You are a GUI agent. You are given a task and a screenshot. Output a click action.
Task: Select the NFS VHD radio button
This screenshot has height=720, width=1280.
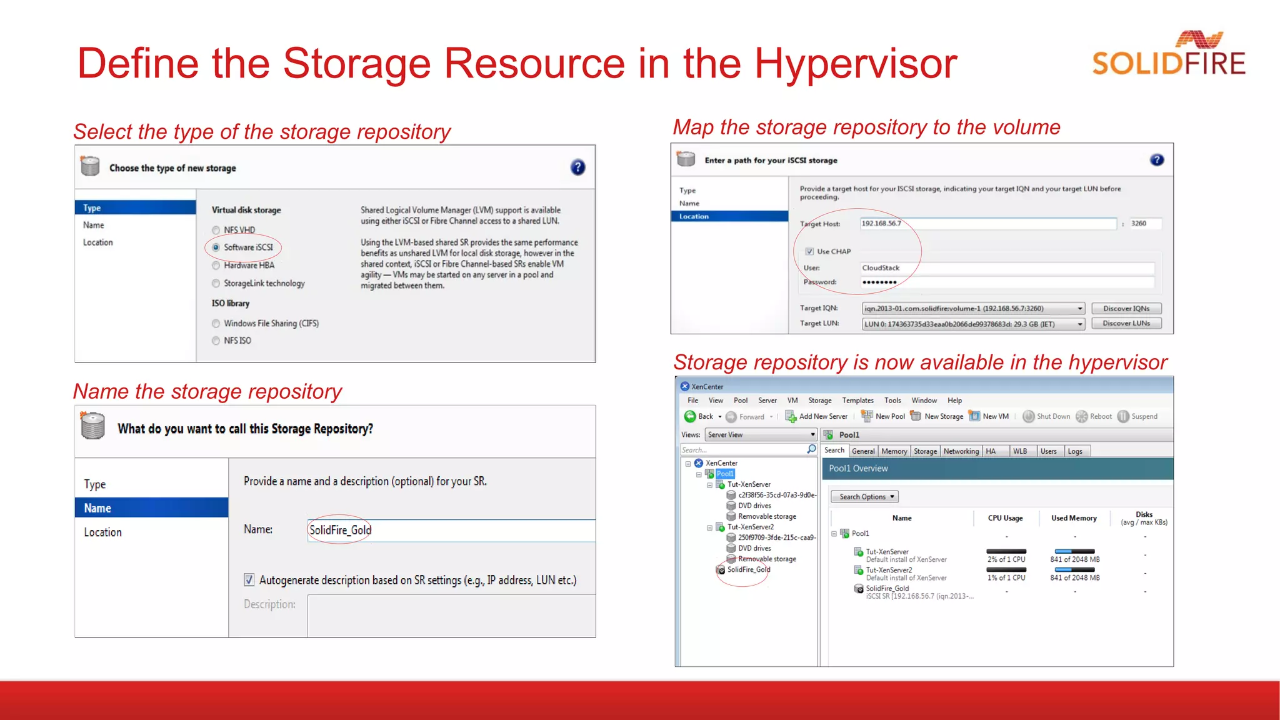(216, 230)
